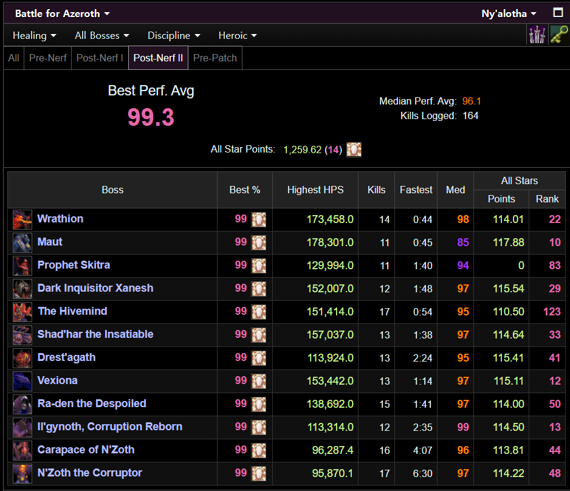Click Shad'har the Insatiable portrait icon
The height and width of the screenshot is (491, 570).
22,335
